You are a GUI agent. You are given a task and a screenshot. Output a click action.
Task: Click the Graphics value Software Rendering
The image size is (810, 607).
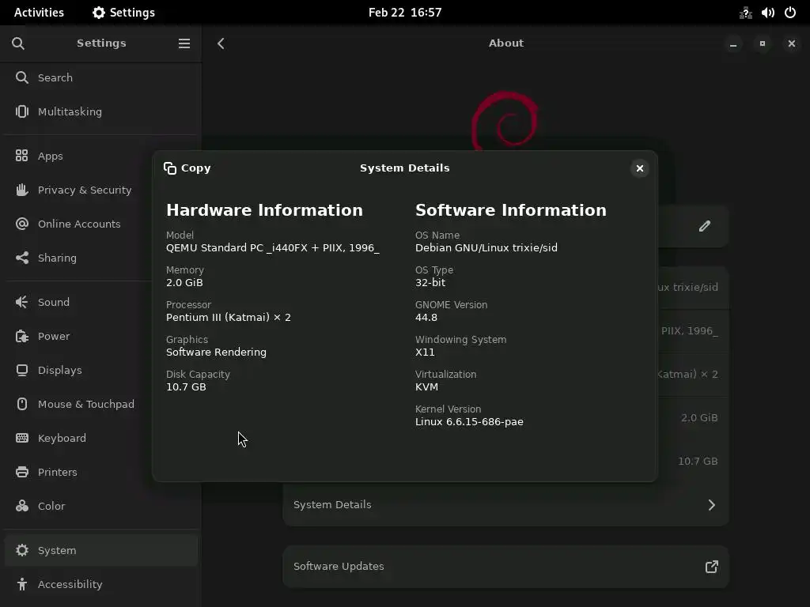[217, 352]
